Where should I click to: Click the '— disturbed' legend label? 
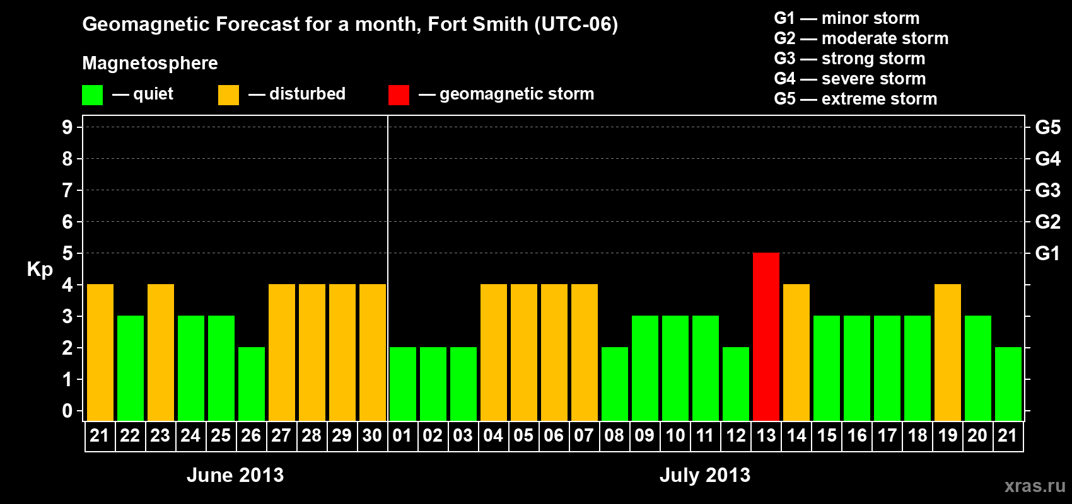(297, 94)
